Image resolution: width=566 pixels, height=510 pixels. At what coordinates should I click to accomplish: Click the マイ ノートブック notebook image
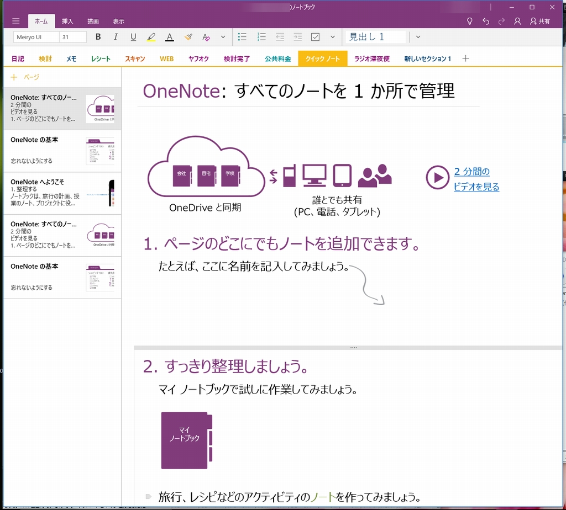coord(187,440)
